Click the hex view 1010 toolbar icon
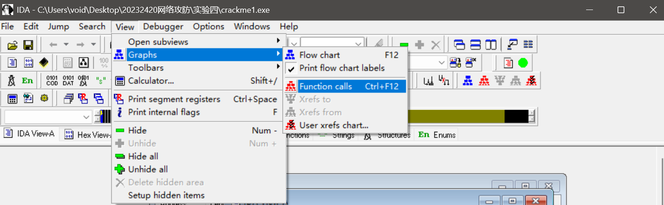 [28, 62]
